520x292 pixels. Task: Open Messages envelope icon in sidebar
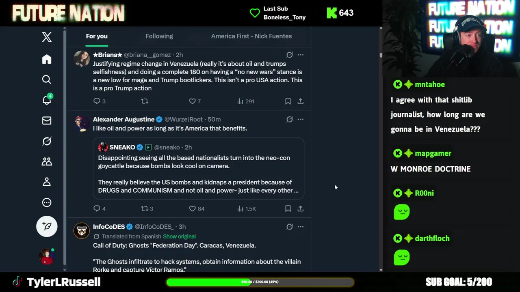pyautogui.click(x=47, y=120)
